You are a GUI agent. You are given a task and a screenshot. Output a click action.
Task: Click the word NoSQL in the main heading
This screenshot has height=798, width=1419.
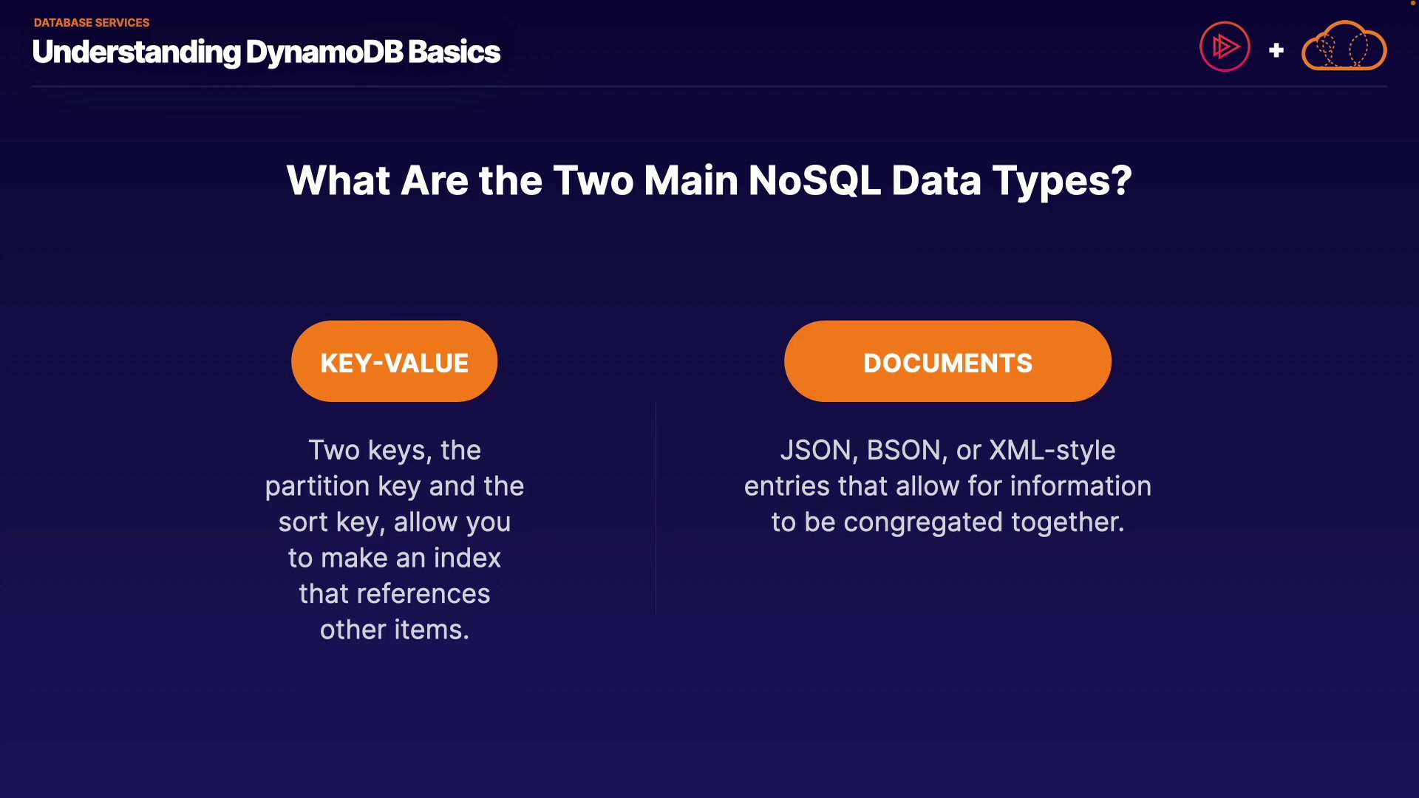pos(814,180)
